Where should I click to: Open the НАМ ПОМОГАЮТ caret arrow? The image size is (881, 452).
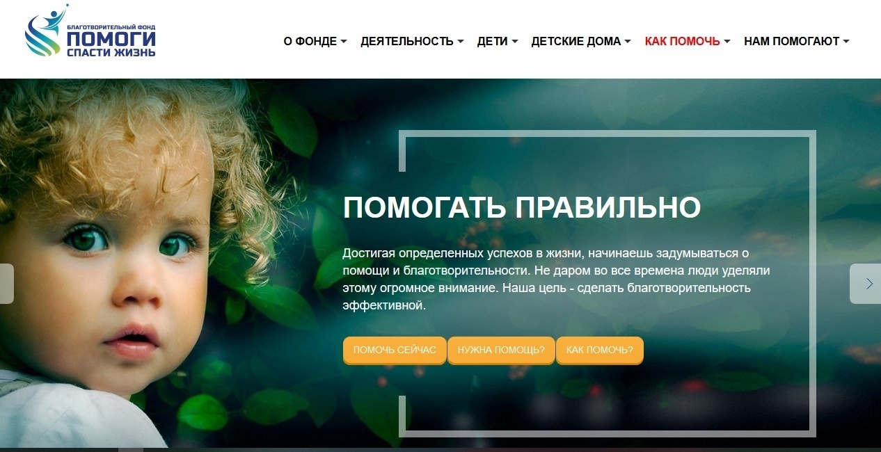[846, 42]
